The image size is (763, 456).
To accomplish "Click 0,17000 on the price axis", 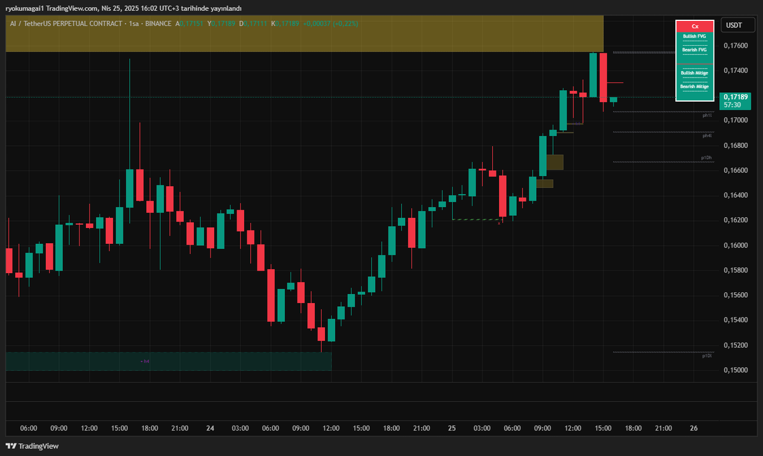I will click(736, 121).
